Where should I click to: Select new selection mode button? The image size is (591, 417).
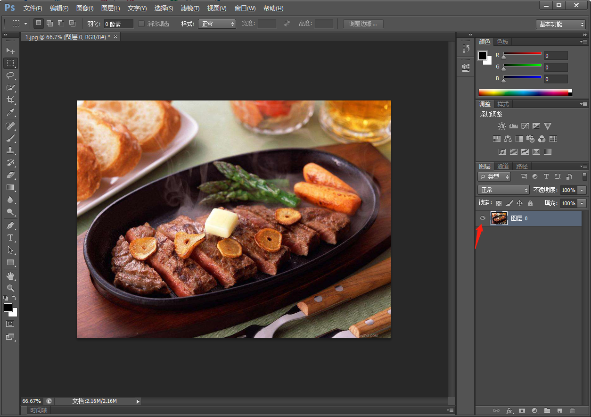pos(38,23)
